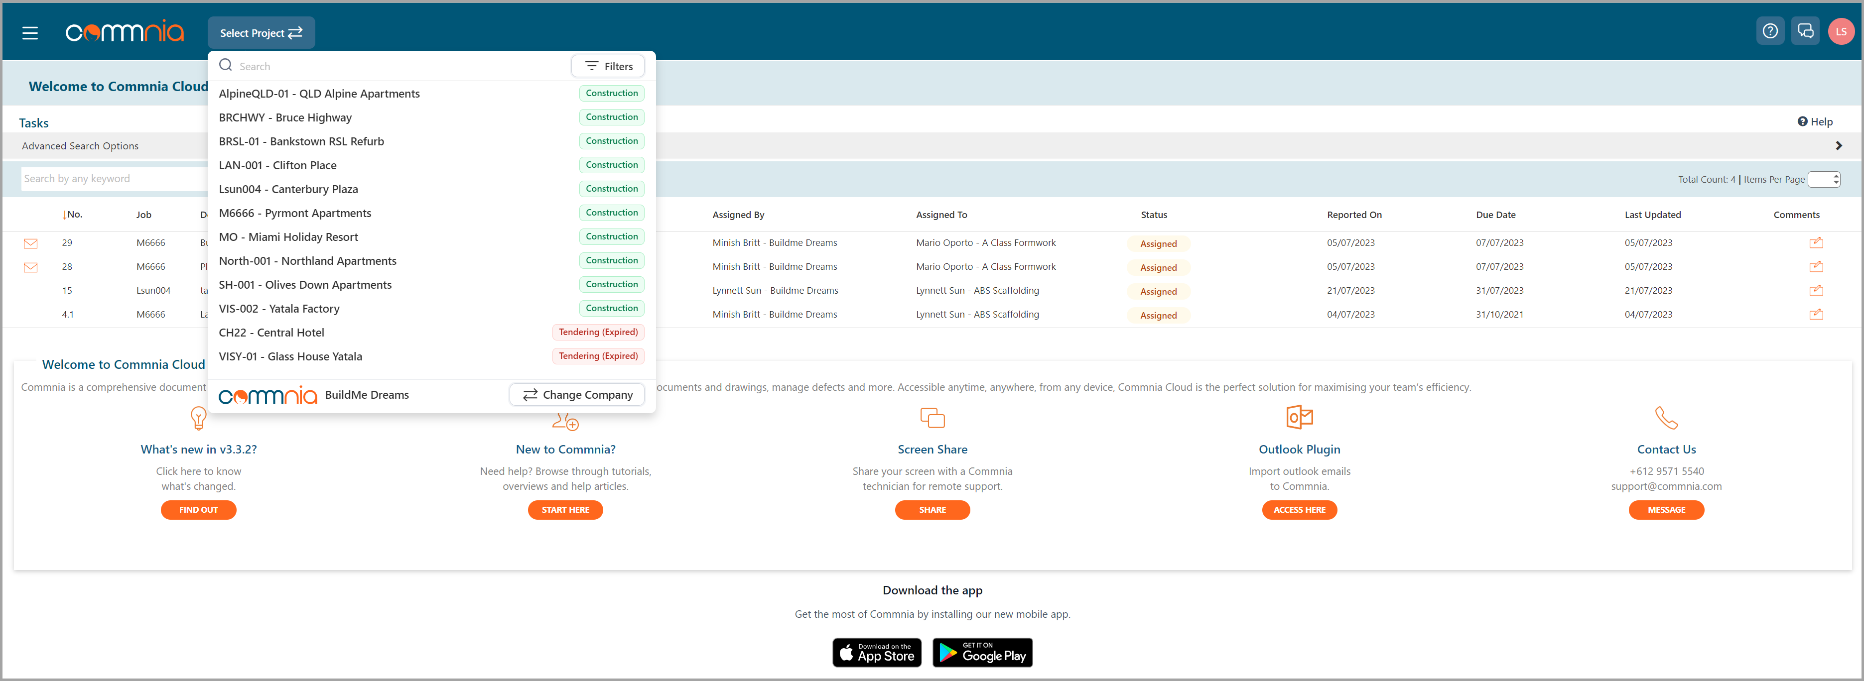
Task: Open the hamburger navigation menu
Action: click(x=30, y=32)
